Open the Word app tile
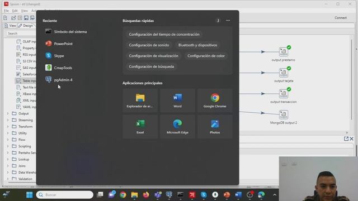 177,100
